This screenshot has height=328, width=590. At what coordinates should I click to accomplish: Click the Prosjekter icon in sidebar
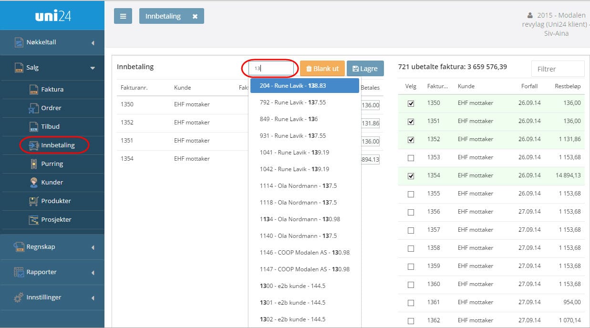pos(33,220)
